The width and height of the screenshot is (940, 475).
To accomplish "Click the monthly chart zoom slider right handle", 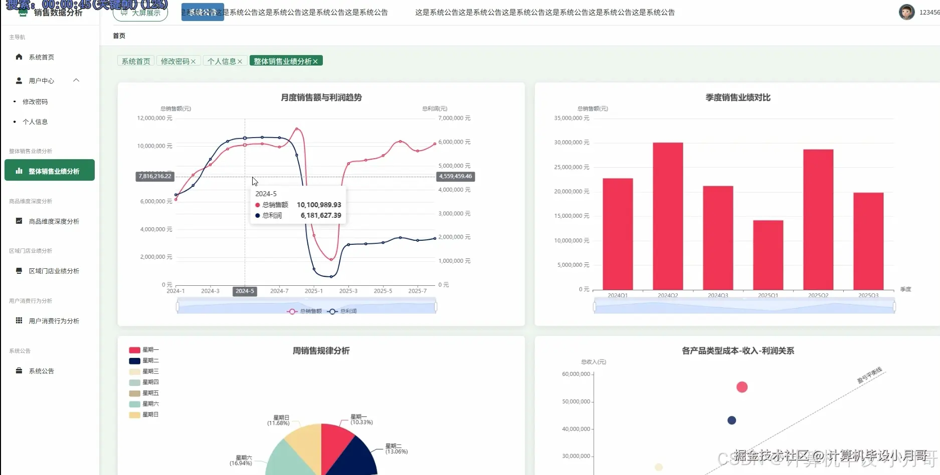I will click(x=436, y=306).
